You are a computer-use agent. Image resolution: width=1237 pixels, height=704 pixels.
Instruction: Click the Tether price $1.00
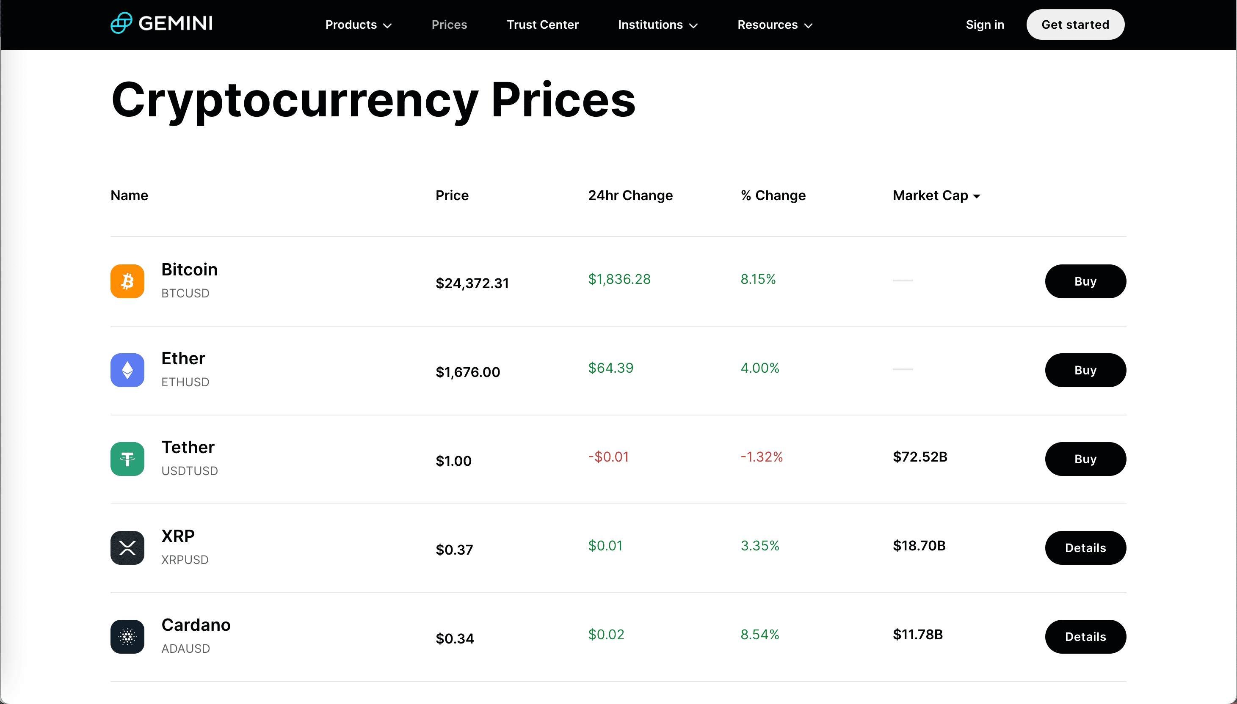click(453, 461)
